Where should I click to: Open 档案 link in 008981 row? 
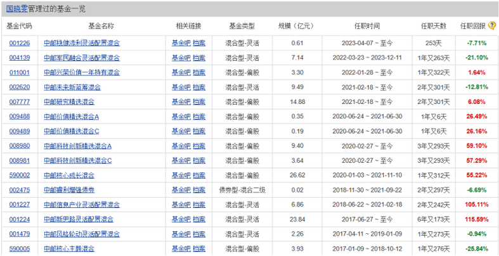tap(199, 160)
